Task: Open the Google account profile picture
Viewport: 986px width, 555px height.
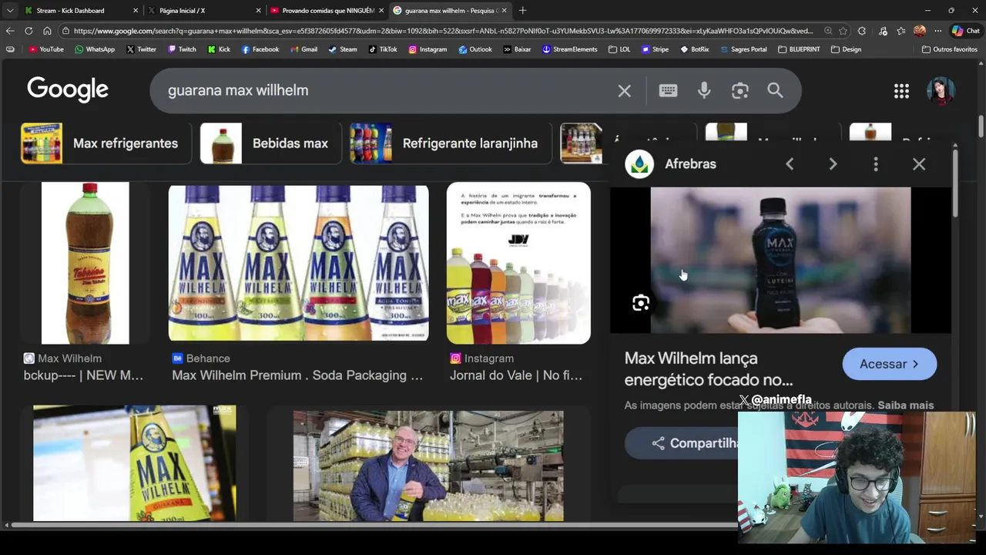Action: point(941,91)
